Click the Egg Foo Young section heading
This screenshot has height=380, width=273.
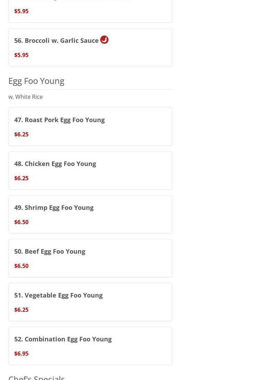[x=36, y=81]
